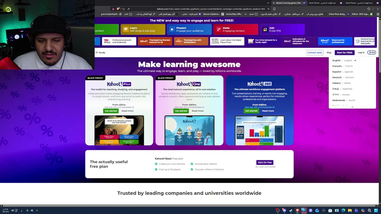Select Nederlands from the language list
Image resolution: width=381 pixels, height=214 pixels.
point(352,100)
